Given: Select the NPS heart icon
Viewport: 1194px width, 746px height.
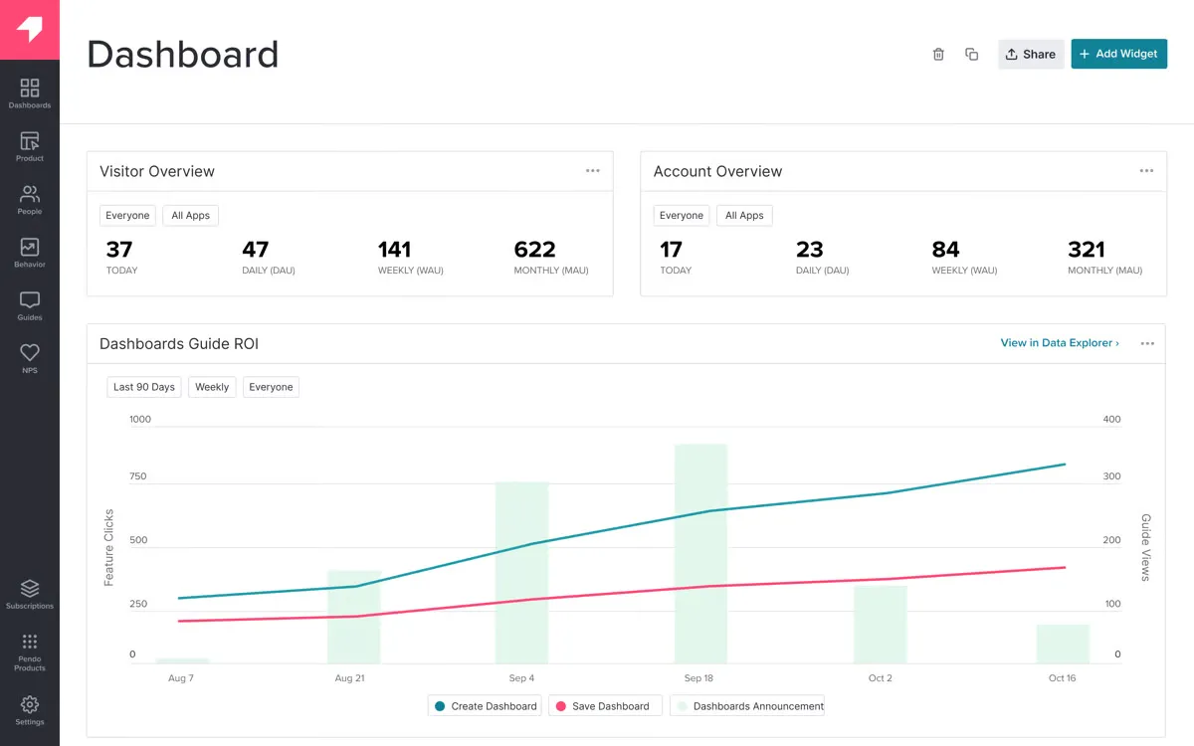Looking at the screenshot, I should (x=29, y=356).
